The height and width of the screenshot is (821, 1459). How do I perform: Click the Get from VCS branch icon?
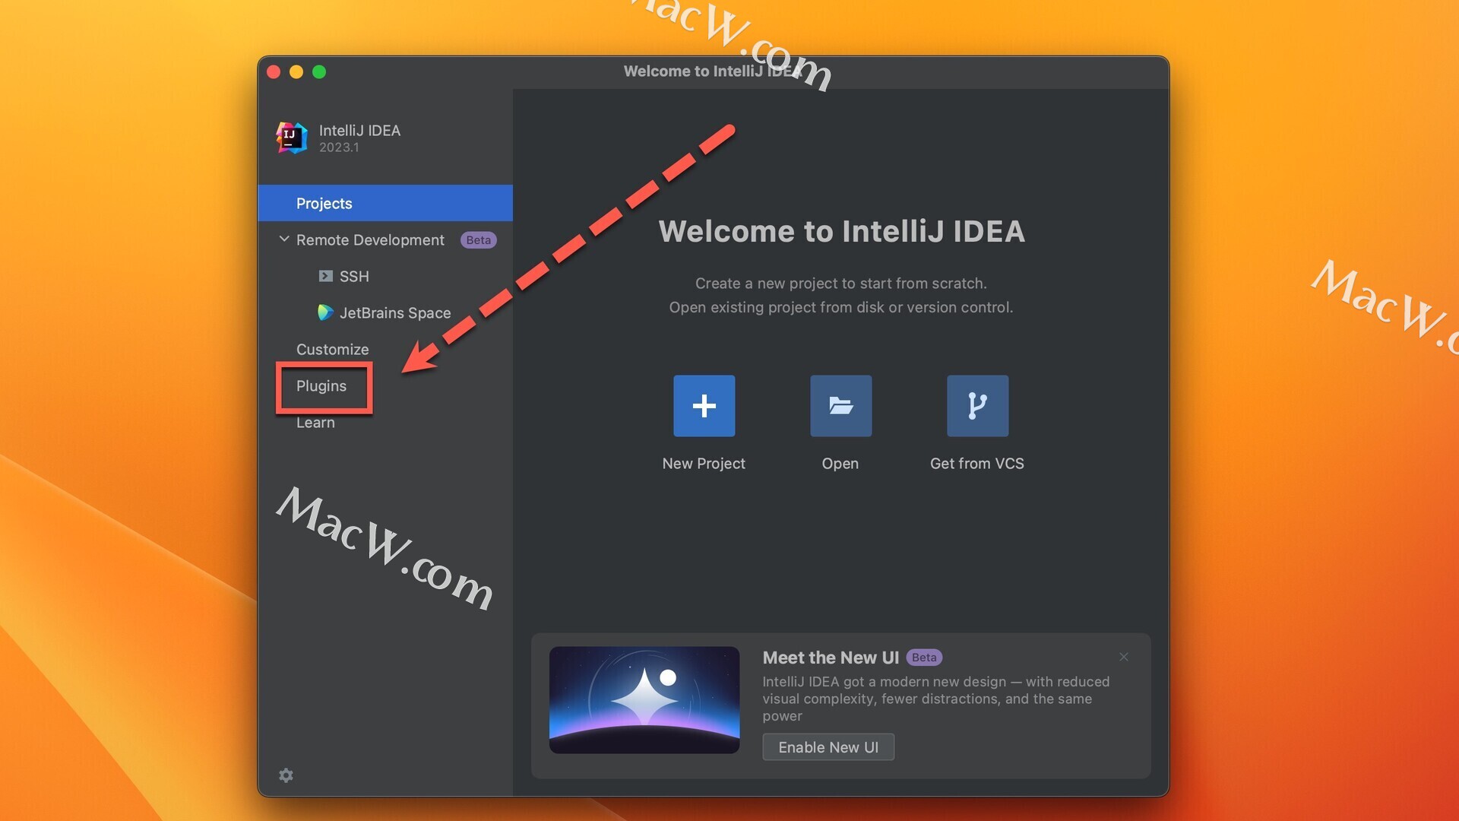[977, 405]
